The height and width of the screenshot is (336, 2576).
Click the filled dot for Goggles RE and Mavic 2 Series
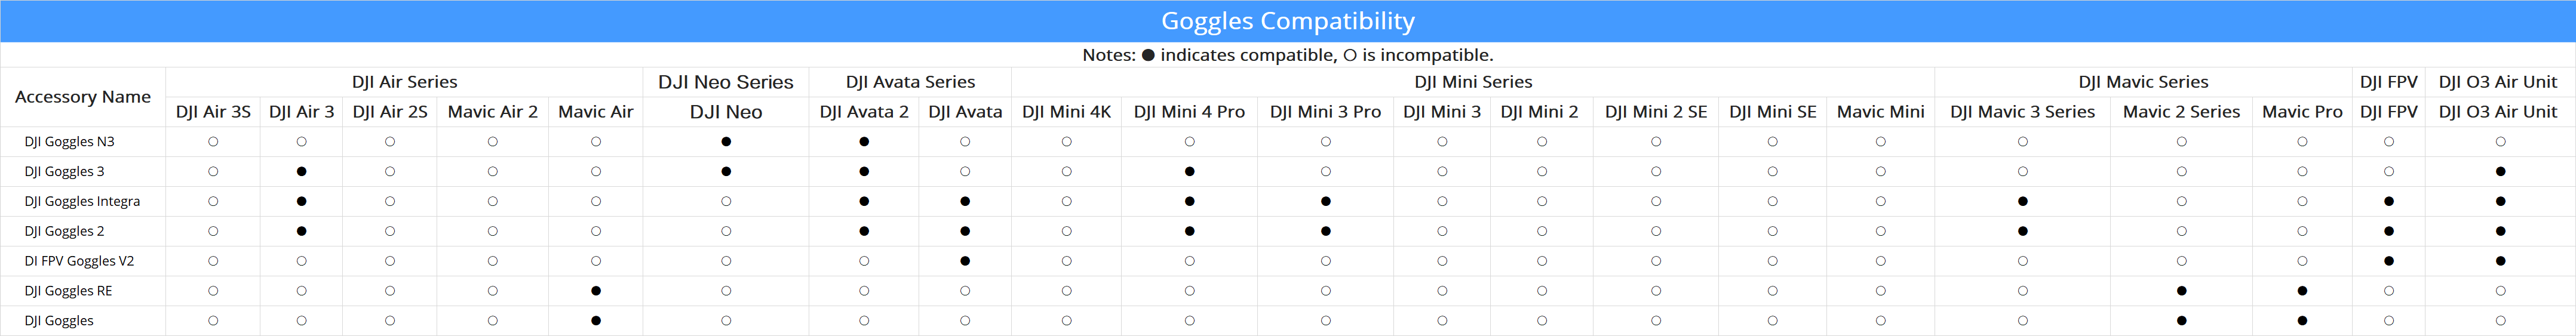click(x=2181, y=291)
